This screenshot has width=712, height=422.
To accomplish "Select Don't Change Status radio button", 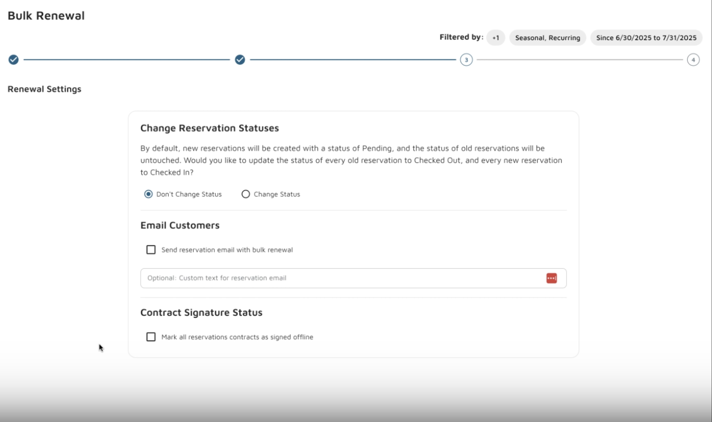I will (x=148, y=194).
